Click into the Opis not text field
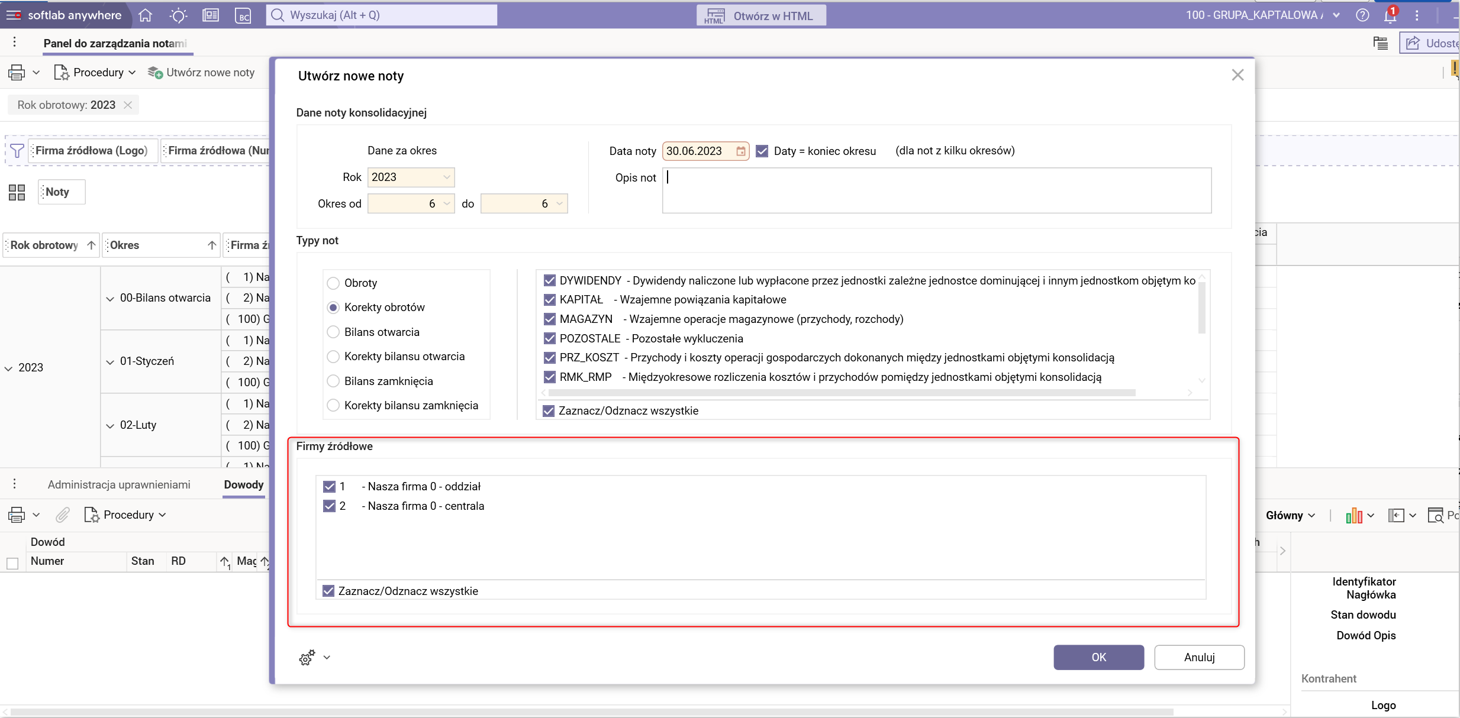This screenshot has height=718, width=1460. coord(936,190)
